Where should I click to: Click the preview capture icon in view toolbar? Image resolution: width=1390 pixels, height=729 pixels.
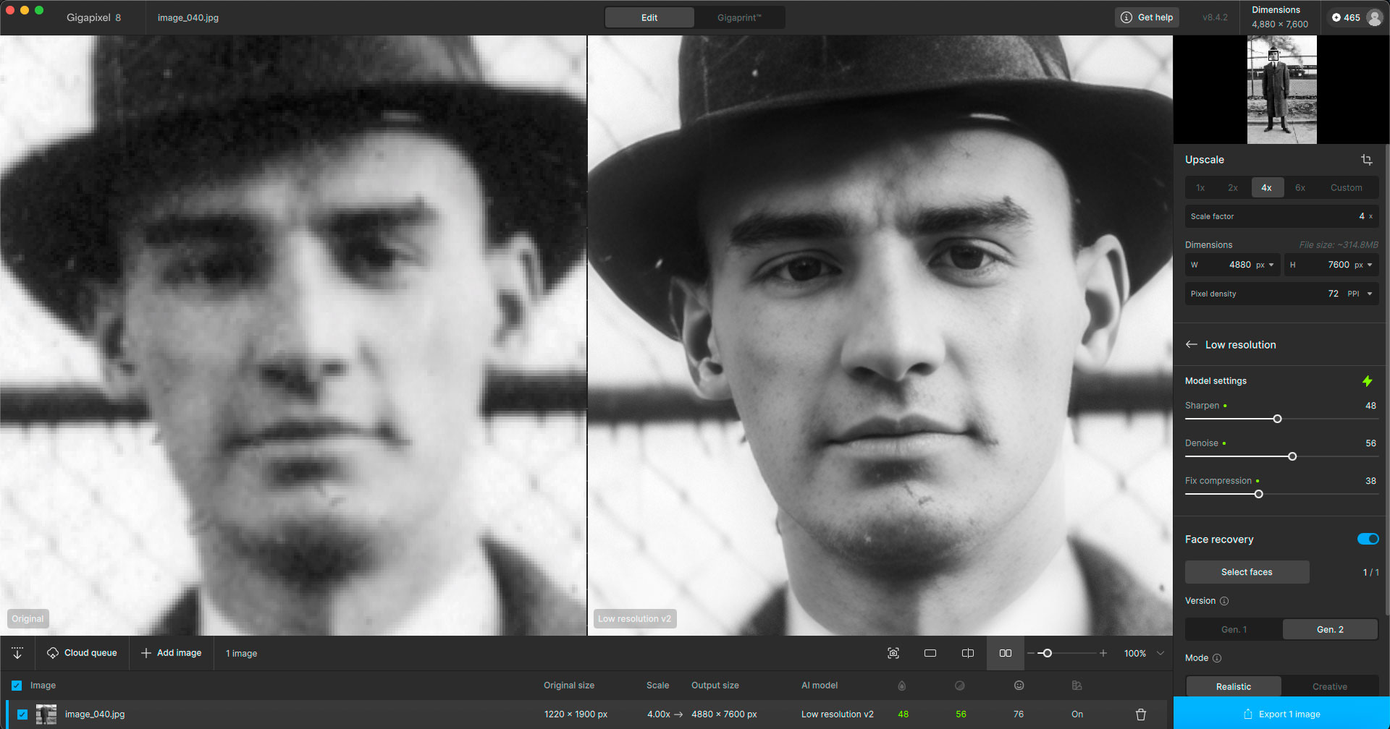click(x=893, y=653)
